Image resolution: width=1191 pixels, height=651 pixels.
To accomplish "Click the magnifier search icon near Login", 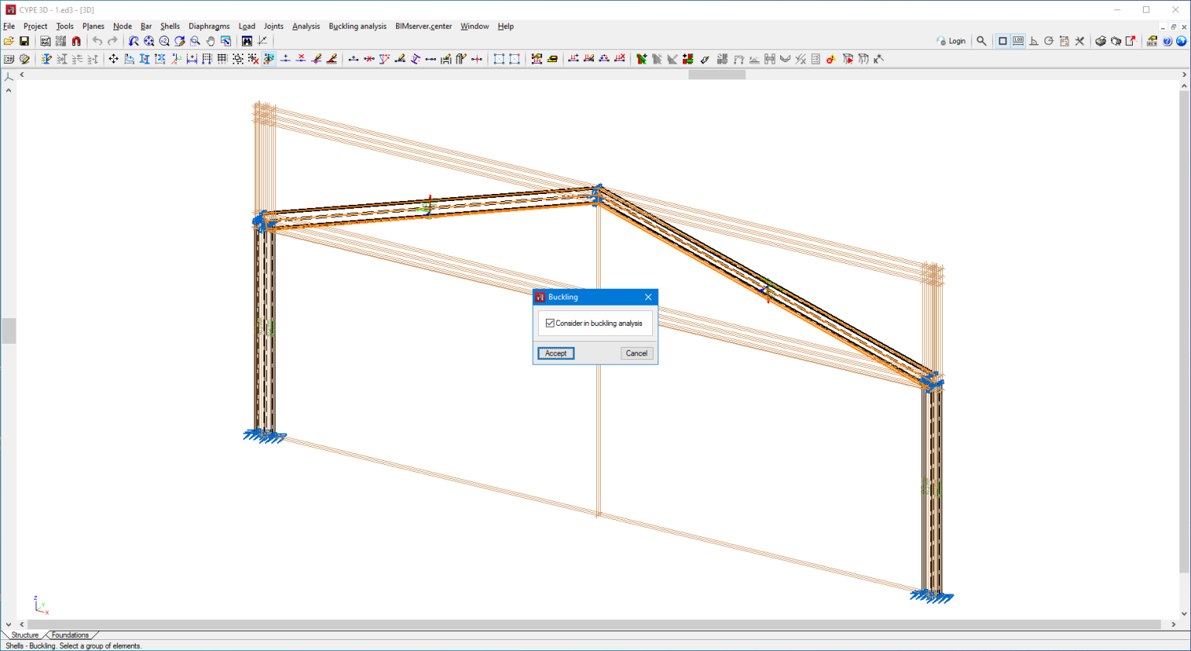I will click(x=982, y=41).
